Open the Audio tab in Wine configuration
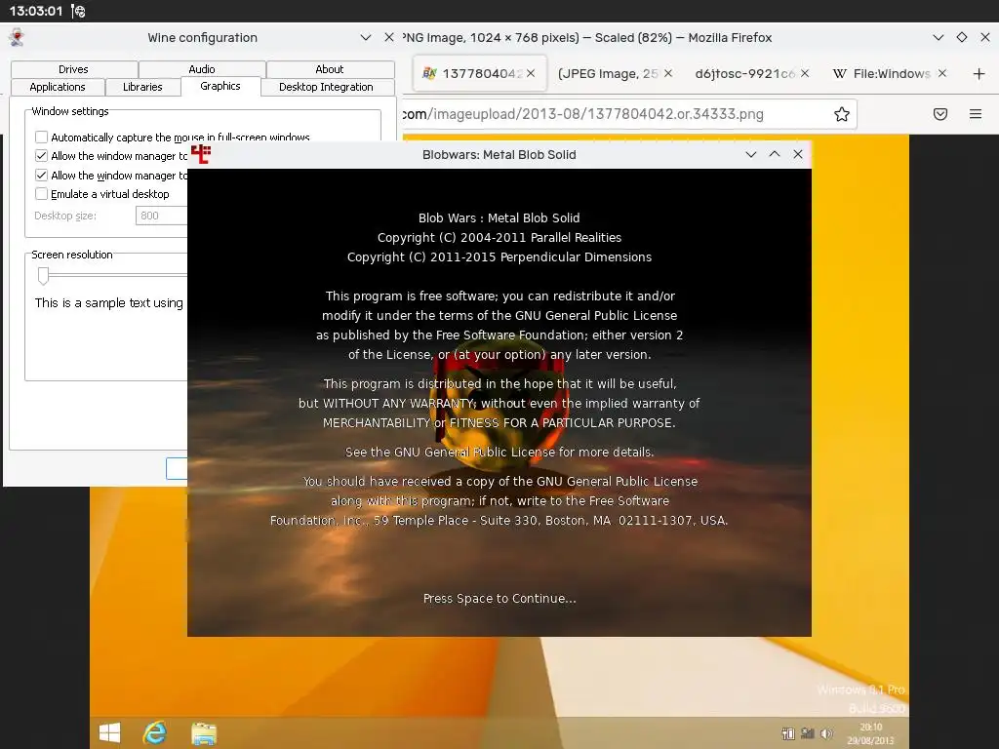 (202, 69)
